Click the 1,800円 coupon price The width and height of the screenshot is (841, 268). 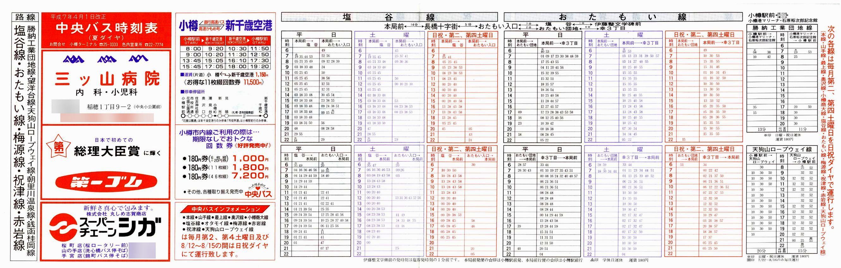pos(251,167)
